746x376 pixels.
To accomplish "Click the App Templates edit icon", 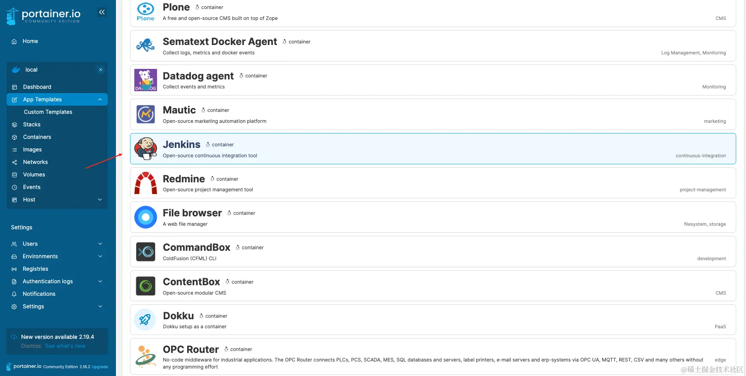I will click(14, 100).
